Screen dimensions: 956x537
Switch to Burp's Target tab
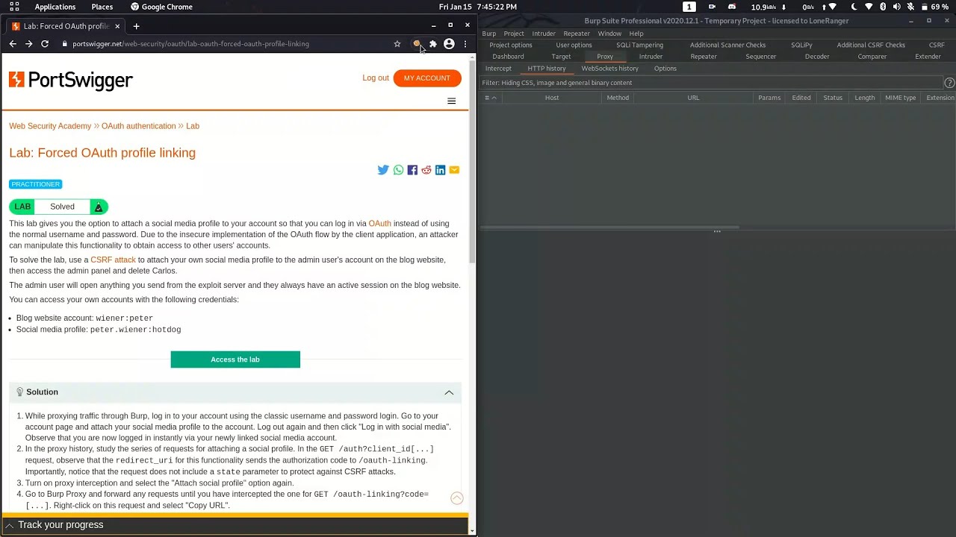click(561, 57)
